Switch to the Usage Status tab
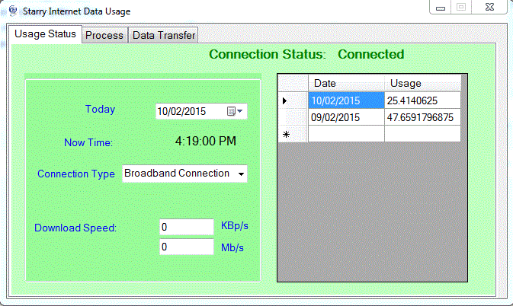Image resolution: width=513 pixels, height=306 pixels. [45, 34]
